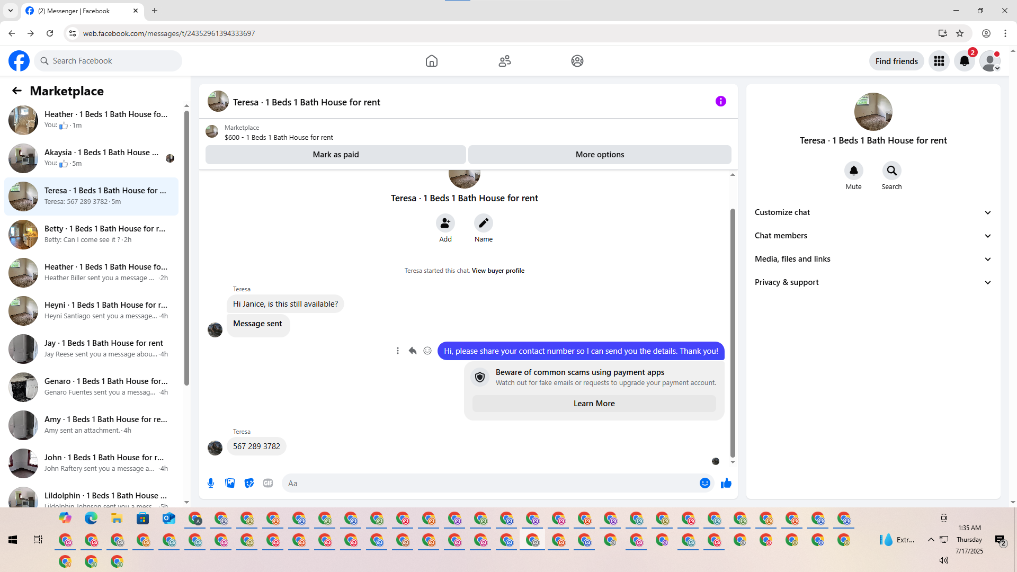Open the Windows notification center
The width and height of the screenshot is (1017, 572).
pos(1000,540)
